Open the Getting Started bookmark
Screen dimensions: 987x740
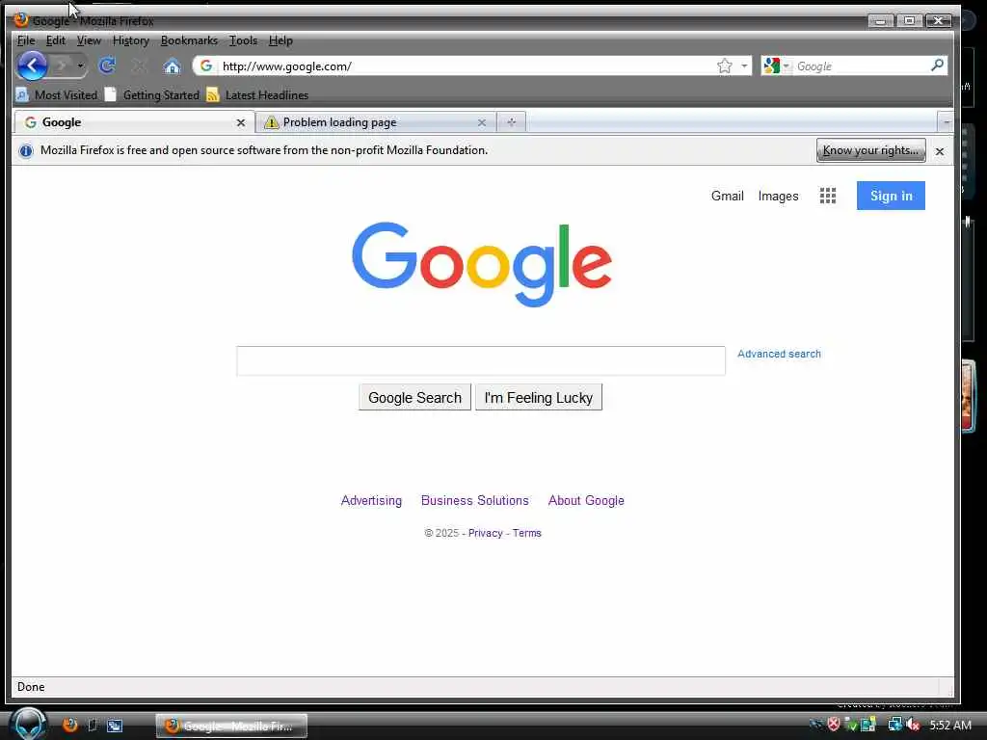152,95
